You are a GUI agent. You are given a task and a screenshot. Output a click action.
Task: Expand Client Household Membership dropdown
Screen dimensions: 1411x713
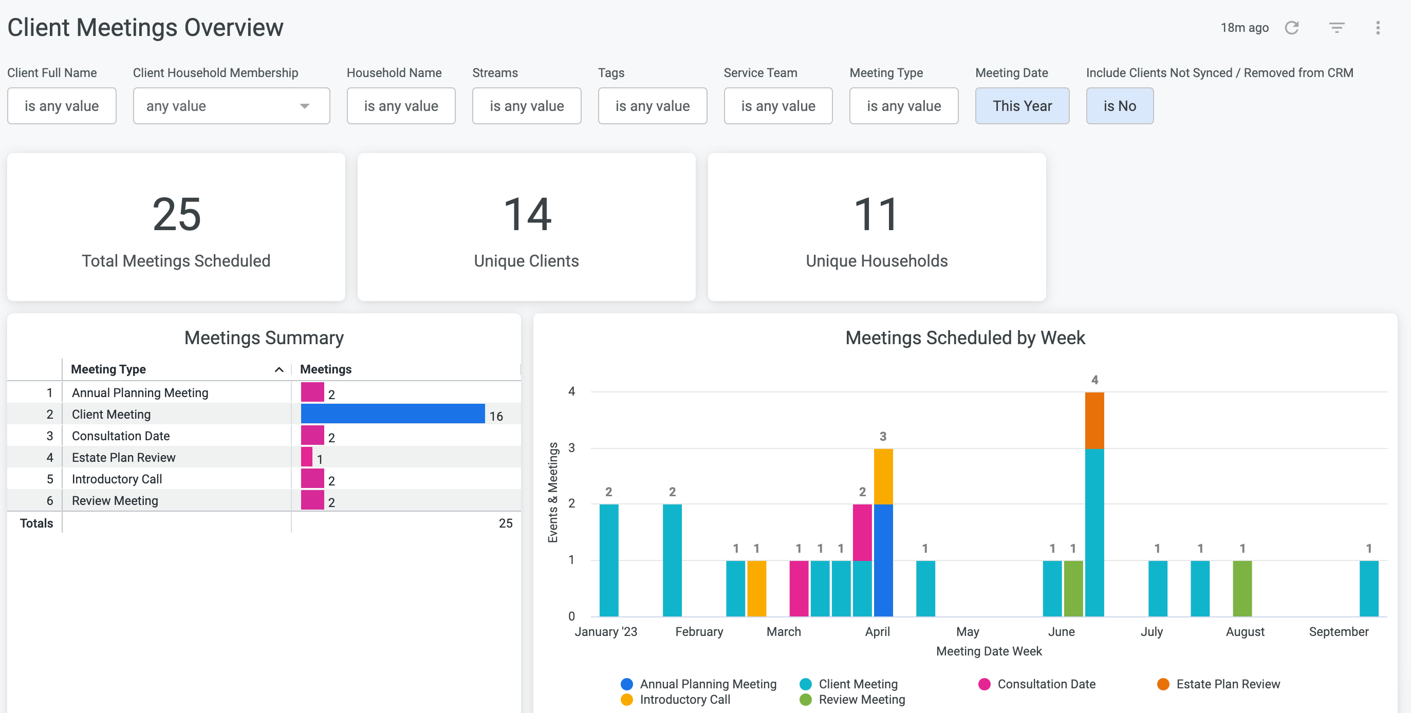[231, 106]
